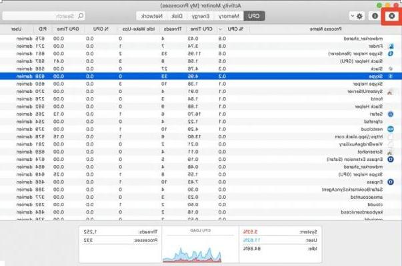
Task: Click the Skype icon in highlighted row
Action: [x=391, y=76]
